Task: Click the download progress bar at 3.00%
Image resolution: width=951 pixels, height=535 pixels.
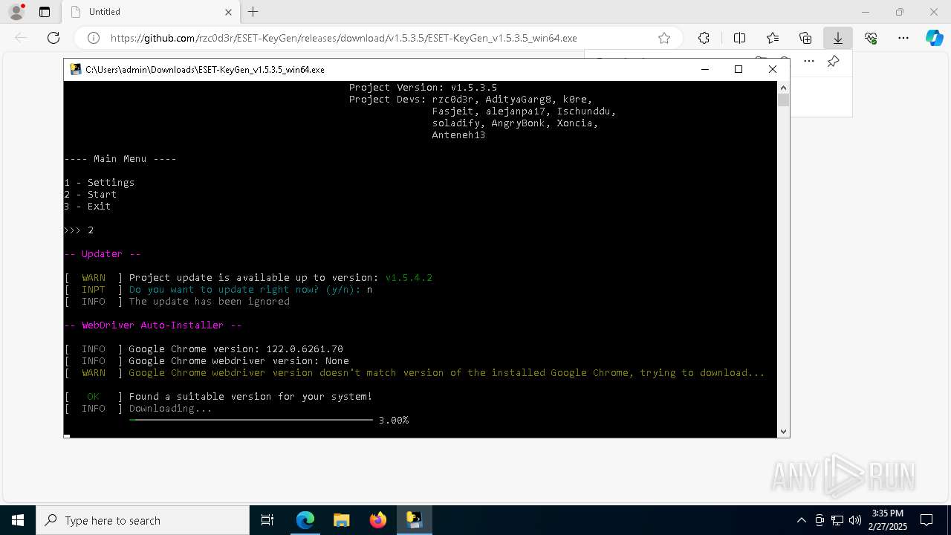Action: (251, 420)
